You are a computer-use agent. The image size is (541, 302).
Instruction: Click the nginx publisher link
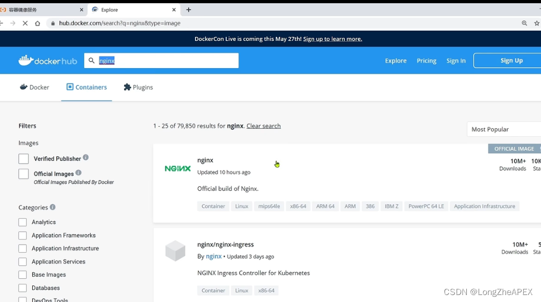214,256
